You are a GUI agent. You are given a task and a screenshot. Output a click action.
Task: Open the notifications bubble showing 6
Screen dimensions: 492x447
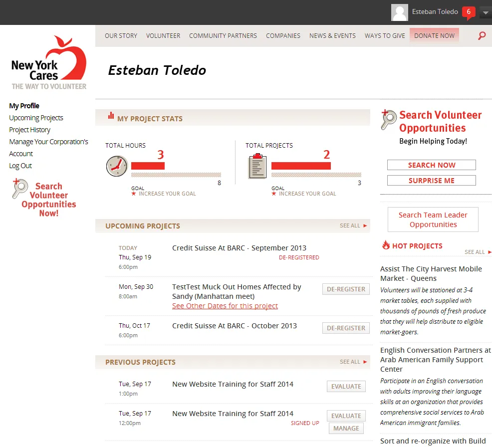click(x=469, y=13)
